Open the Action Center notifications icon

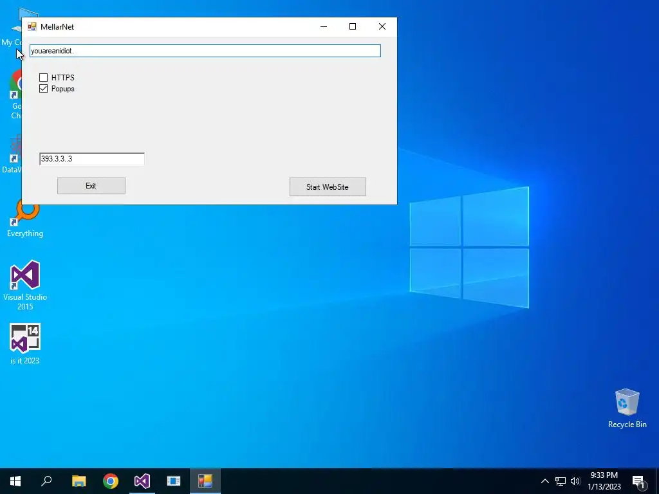click(x=638, y=481)
